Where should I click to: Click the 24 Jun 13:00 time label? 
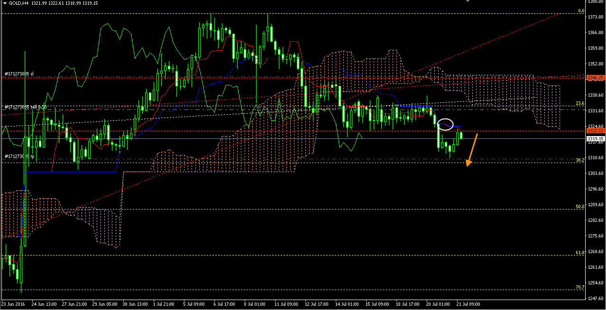45,304
